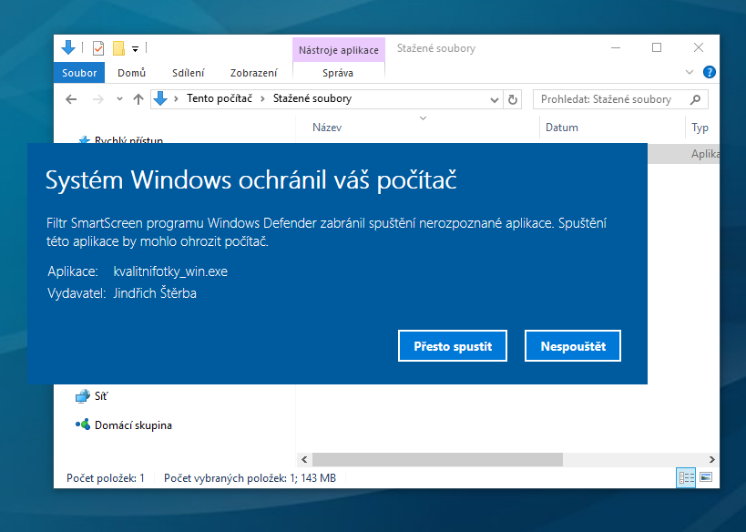Click Stažené soubory in the address path
Screen dimensions: 746x532
pyautogui.click(x=312, y=98)
